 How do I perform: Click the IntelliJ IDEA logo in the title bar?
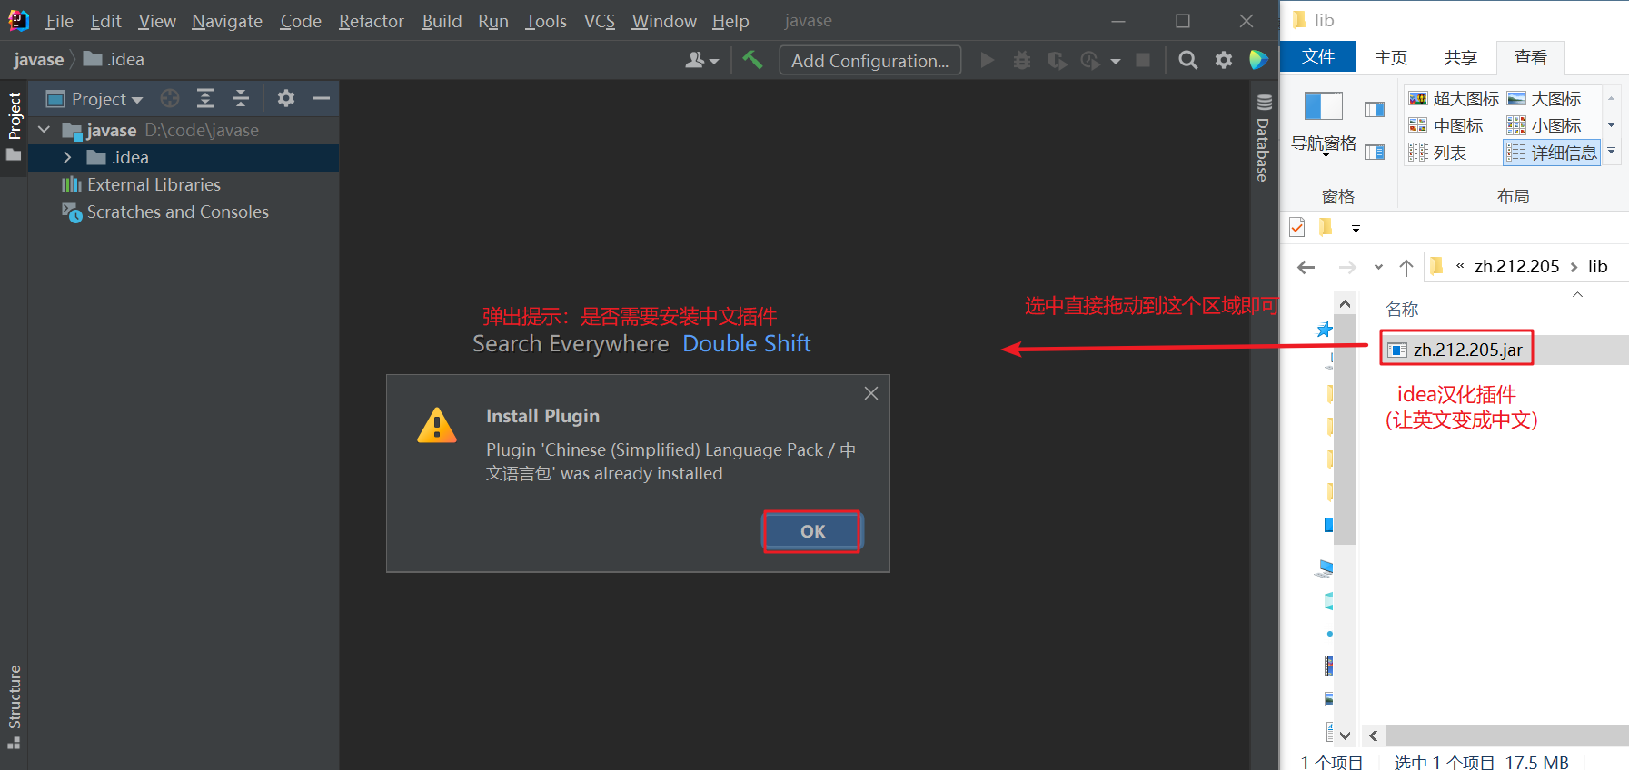(x=18, y=20)
